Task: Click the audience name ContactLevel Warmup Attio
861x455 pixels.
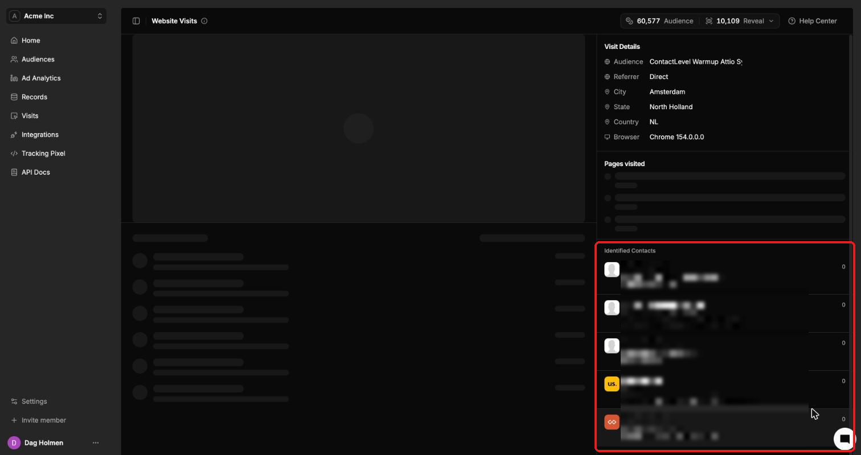Action: 696,61
